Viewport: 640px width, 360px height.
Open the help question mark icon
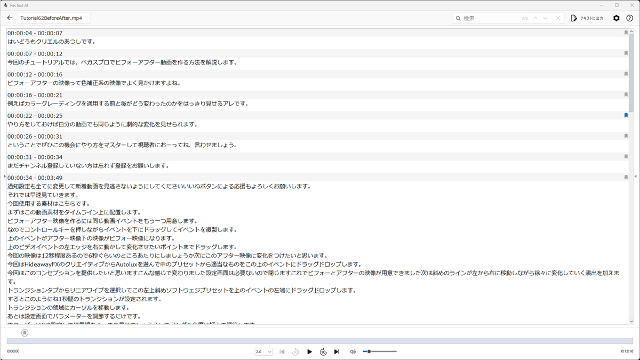(x=629, y=18)
